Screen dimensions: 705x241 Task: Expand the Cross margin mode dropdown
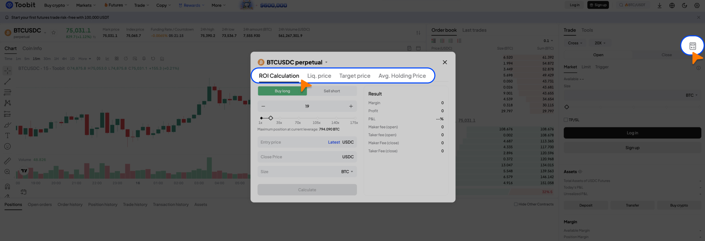[575, 43]
